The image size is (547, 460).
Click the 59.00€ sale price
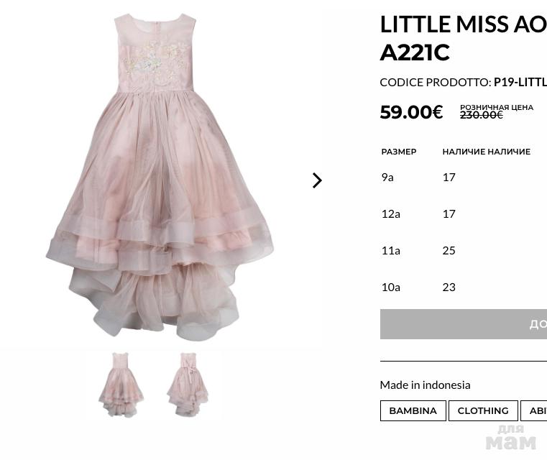411,112
